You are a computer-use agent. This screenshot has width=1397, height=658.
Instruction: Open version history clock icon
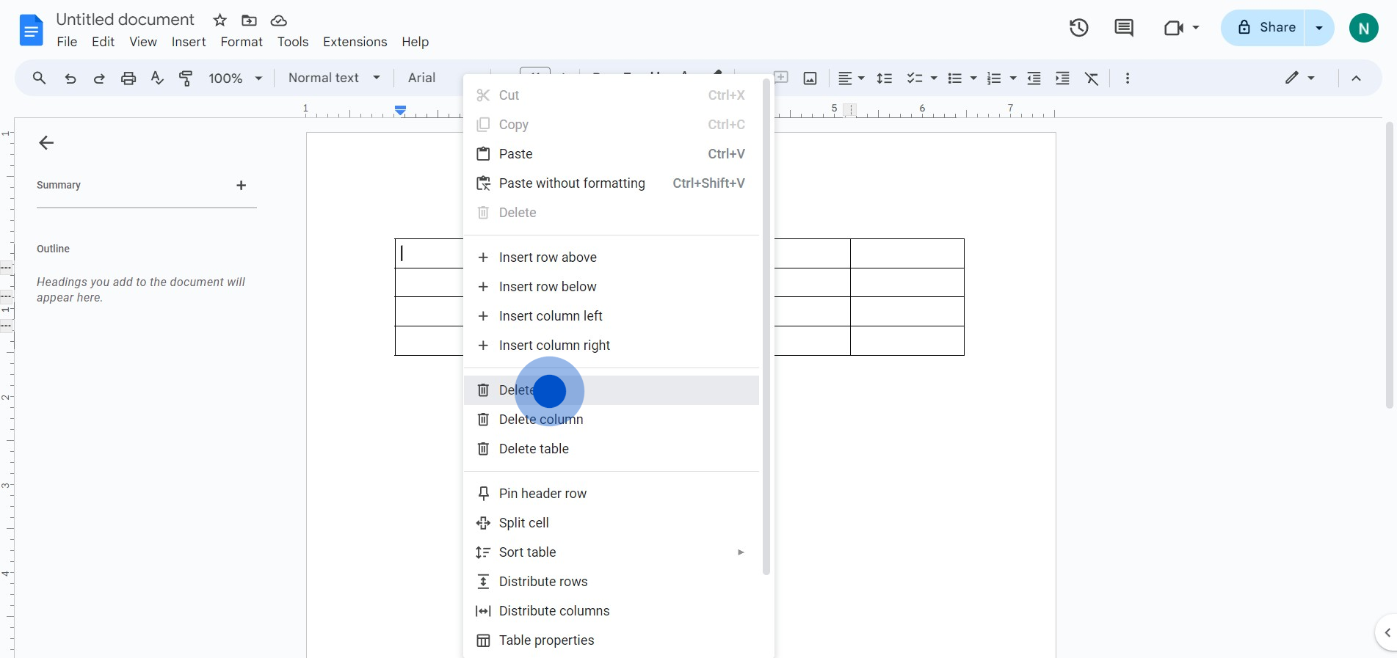(x=1078, y=28)
